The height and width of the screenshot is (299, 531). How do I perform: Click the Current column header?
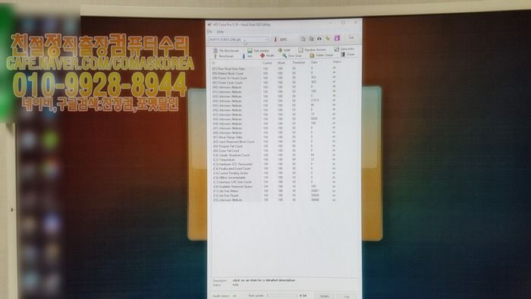click(x=267, y=63)
